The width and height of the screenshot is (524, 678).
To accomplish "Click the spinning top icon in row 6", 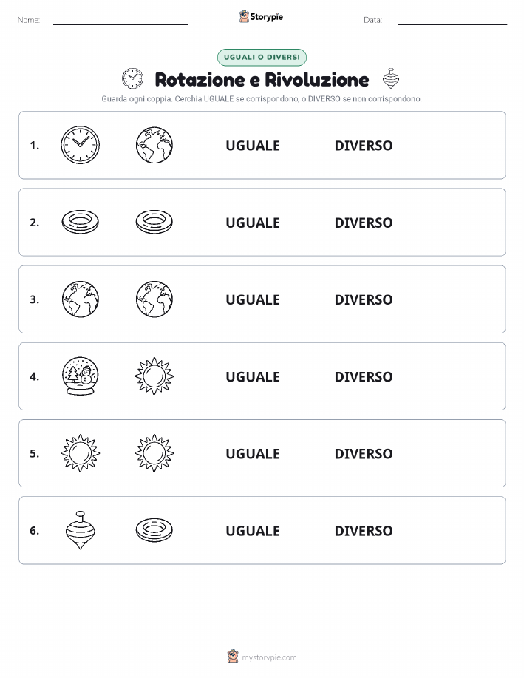I will point(80,530).
